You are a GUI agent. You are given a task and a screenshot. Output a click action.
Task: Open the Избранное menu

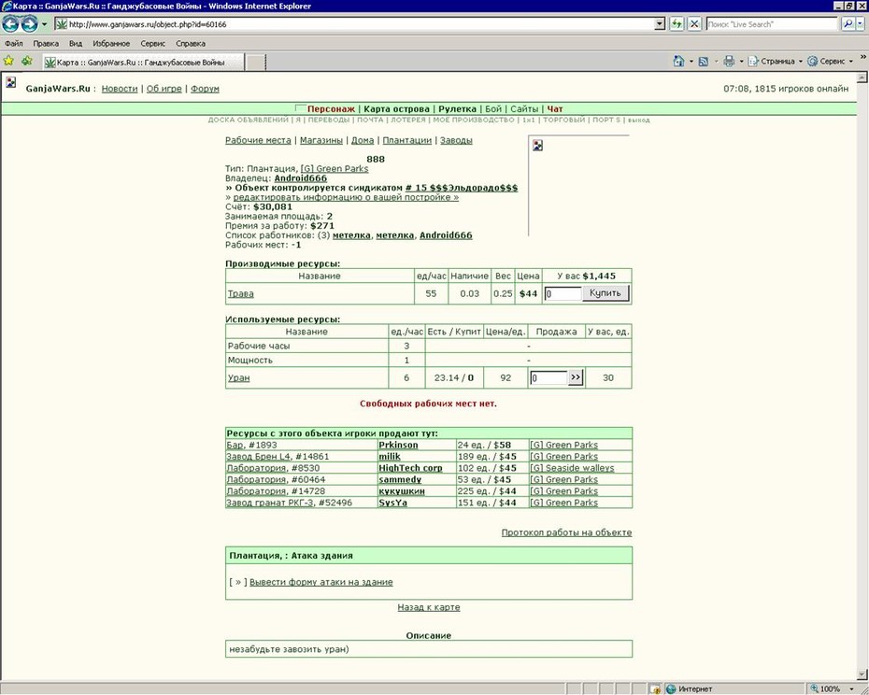tap(111, 43)
